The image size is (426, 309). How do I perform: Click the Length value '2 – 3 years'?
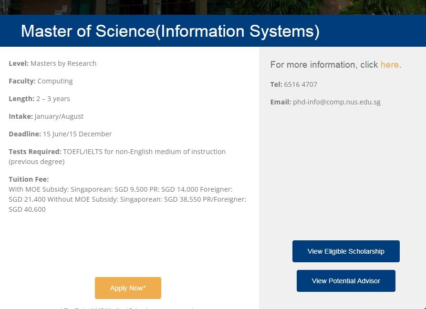pos(53,99)
